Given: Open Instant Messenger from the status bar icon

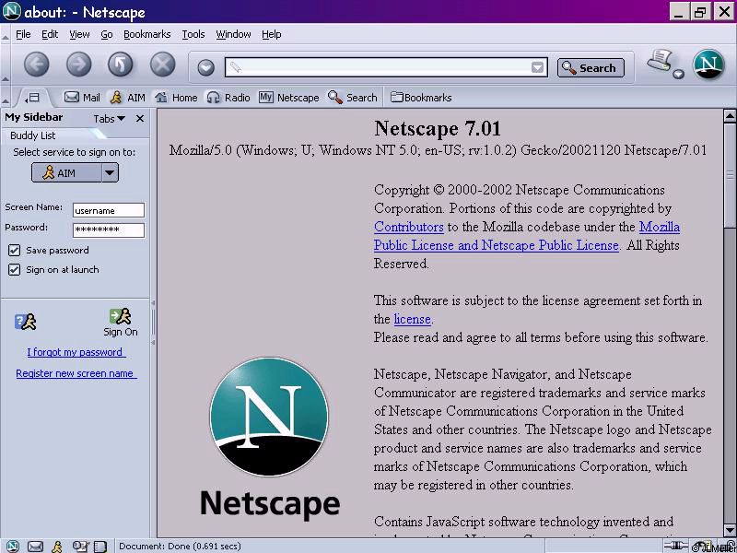Looking at the screenshot, I should 57,547.
